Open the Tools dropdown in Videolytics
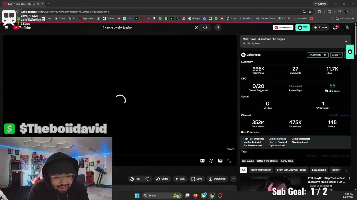The image size is (357, 200). tap(336, 55)
